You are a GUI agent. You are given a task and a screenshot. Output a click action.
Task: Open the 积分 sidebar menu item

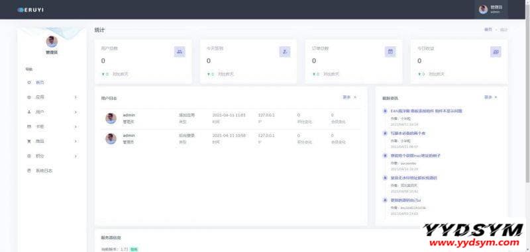52,156
